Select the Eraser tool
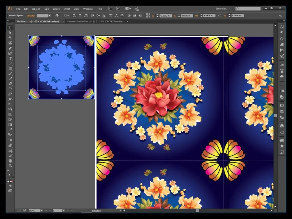 tap(10, 84)
